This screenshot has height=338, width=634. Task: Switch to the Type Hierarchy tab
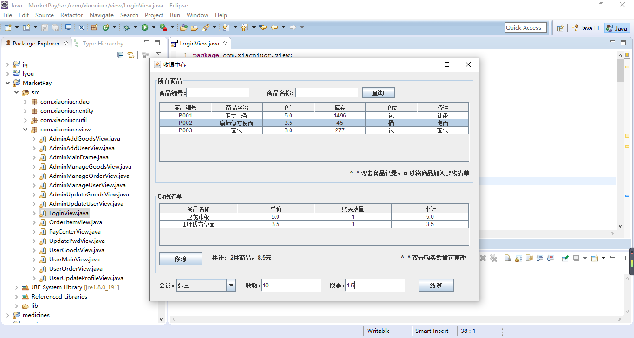98,43
